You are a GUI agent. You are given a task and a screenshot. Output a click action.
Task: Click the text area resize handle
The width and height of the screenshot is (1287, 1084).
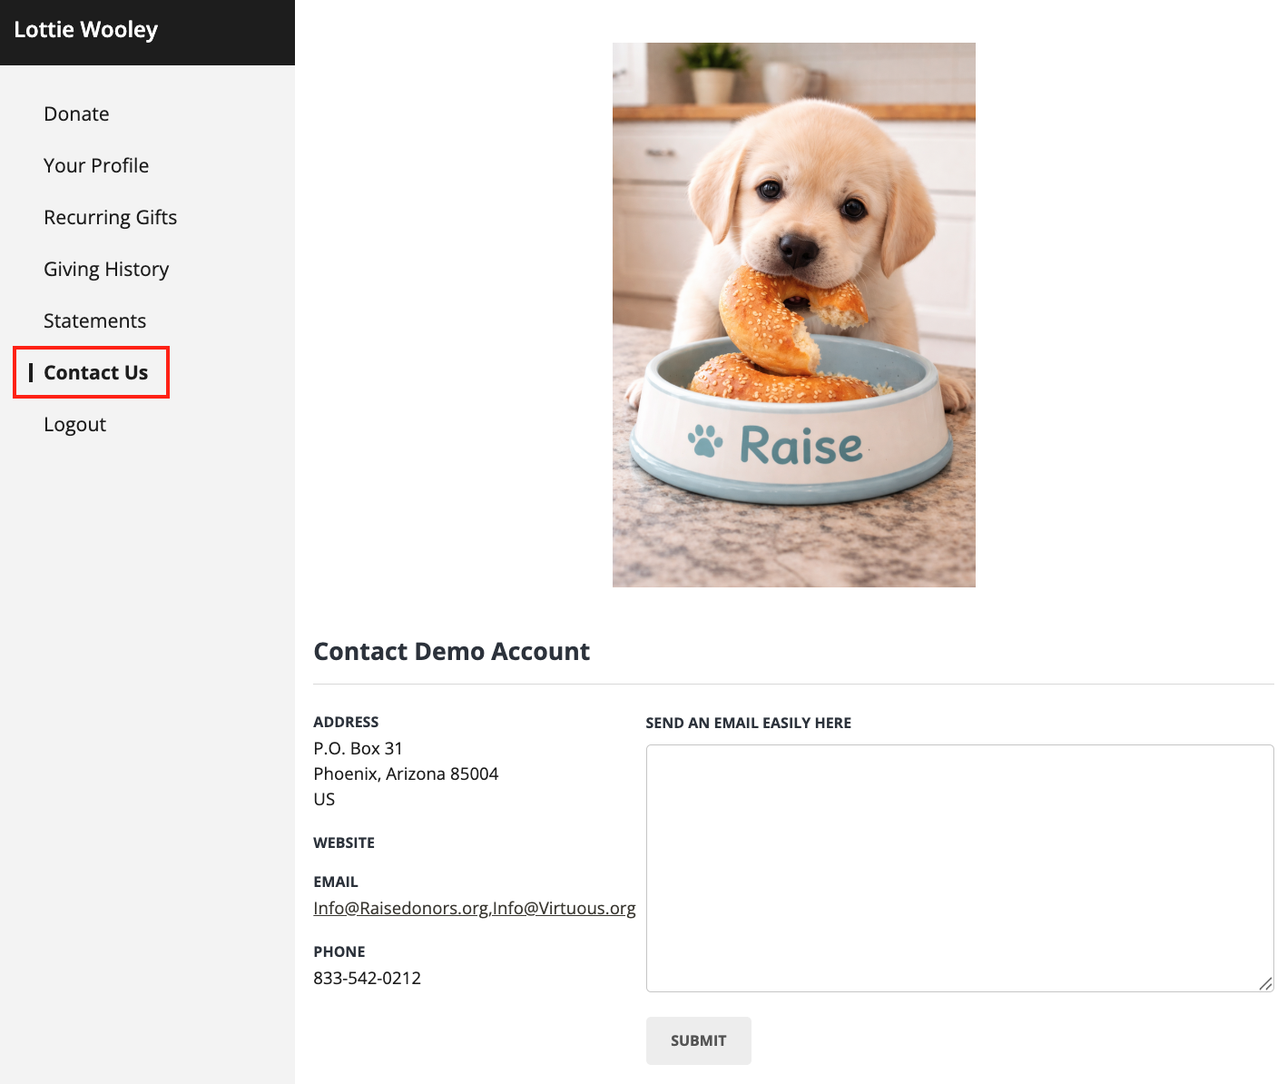1265,983
